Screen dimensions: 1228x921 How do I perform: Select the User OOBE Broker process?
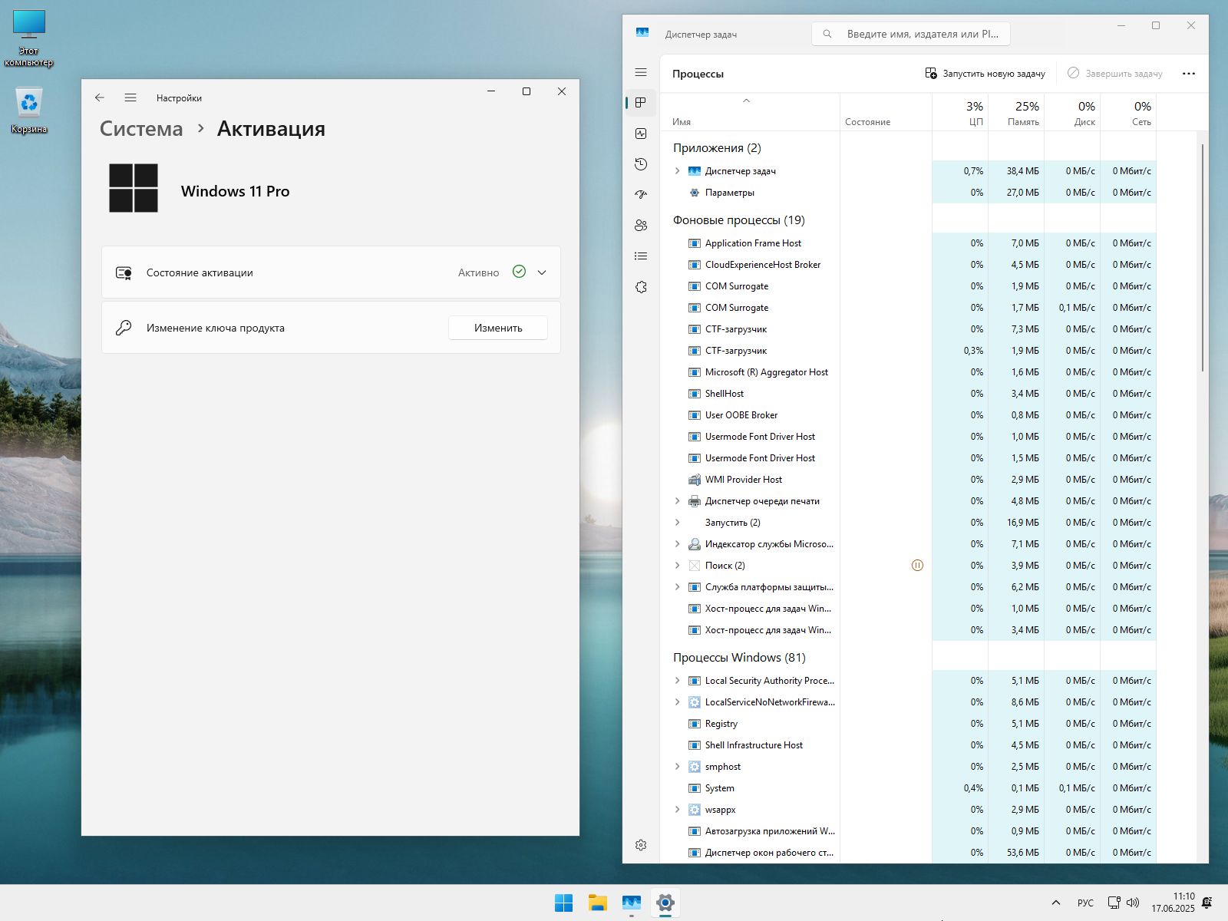(x=908, y=415)
